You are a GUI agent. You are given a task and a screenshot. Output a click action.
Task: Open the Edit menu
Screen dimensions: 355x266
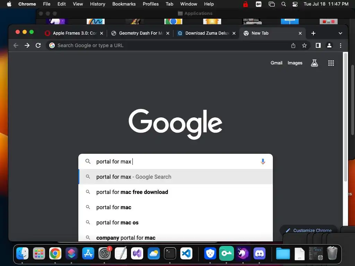[x=61, y=4]
